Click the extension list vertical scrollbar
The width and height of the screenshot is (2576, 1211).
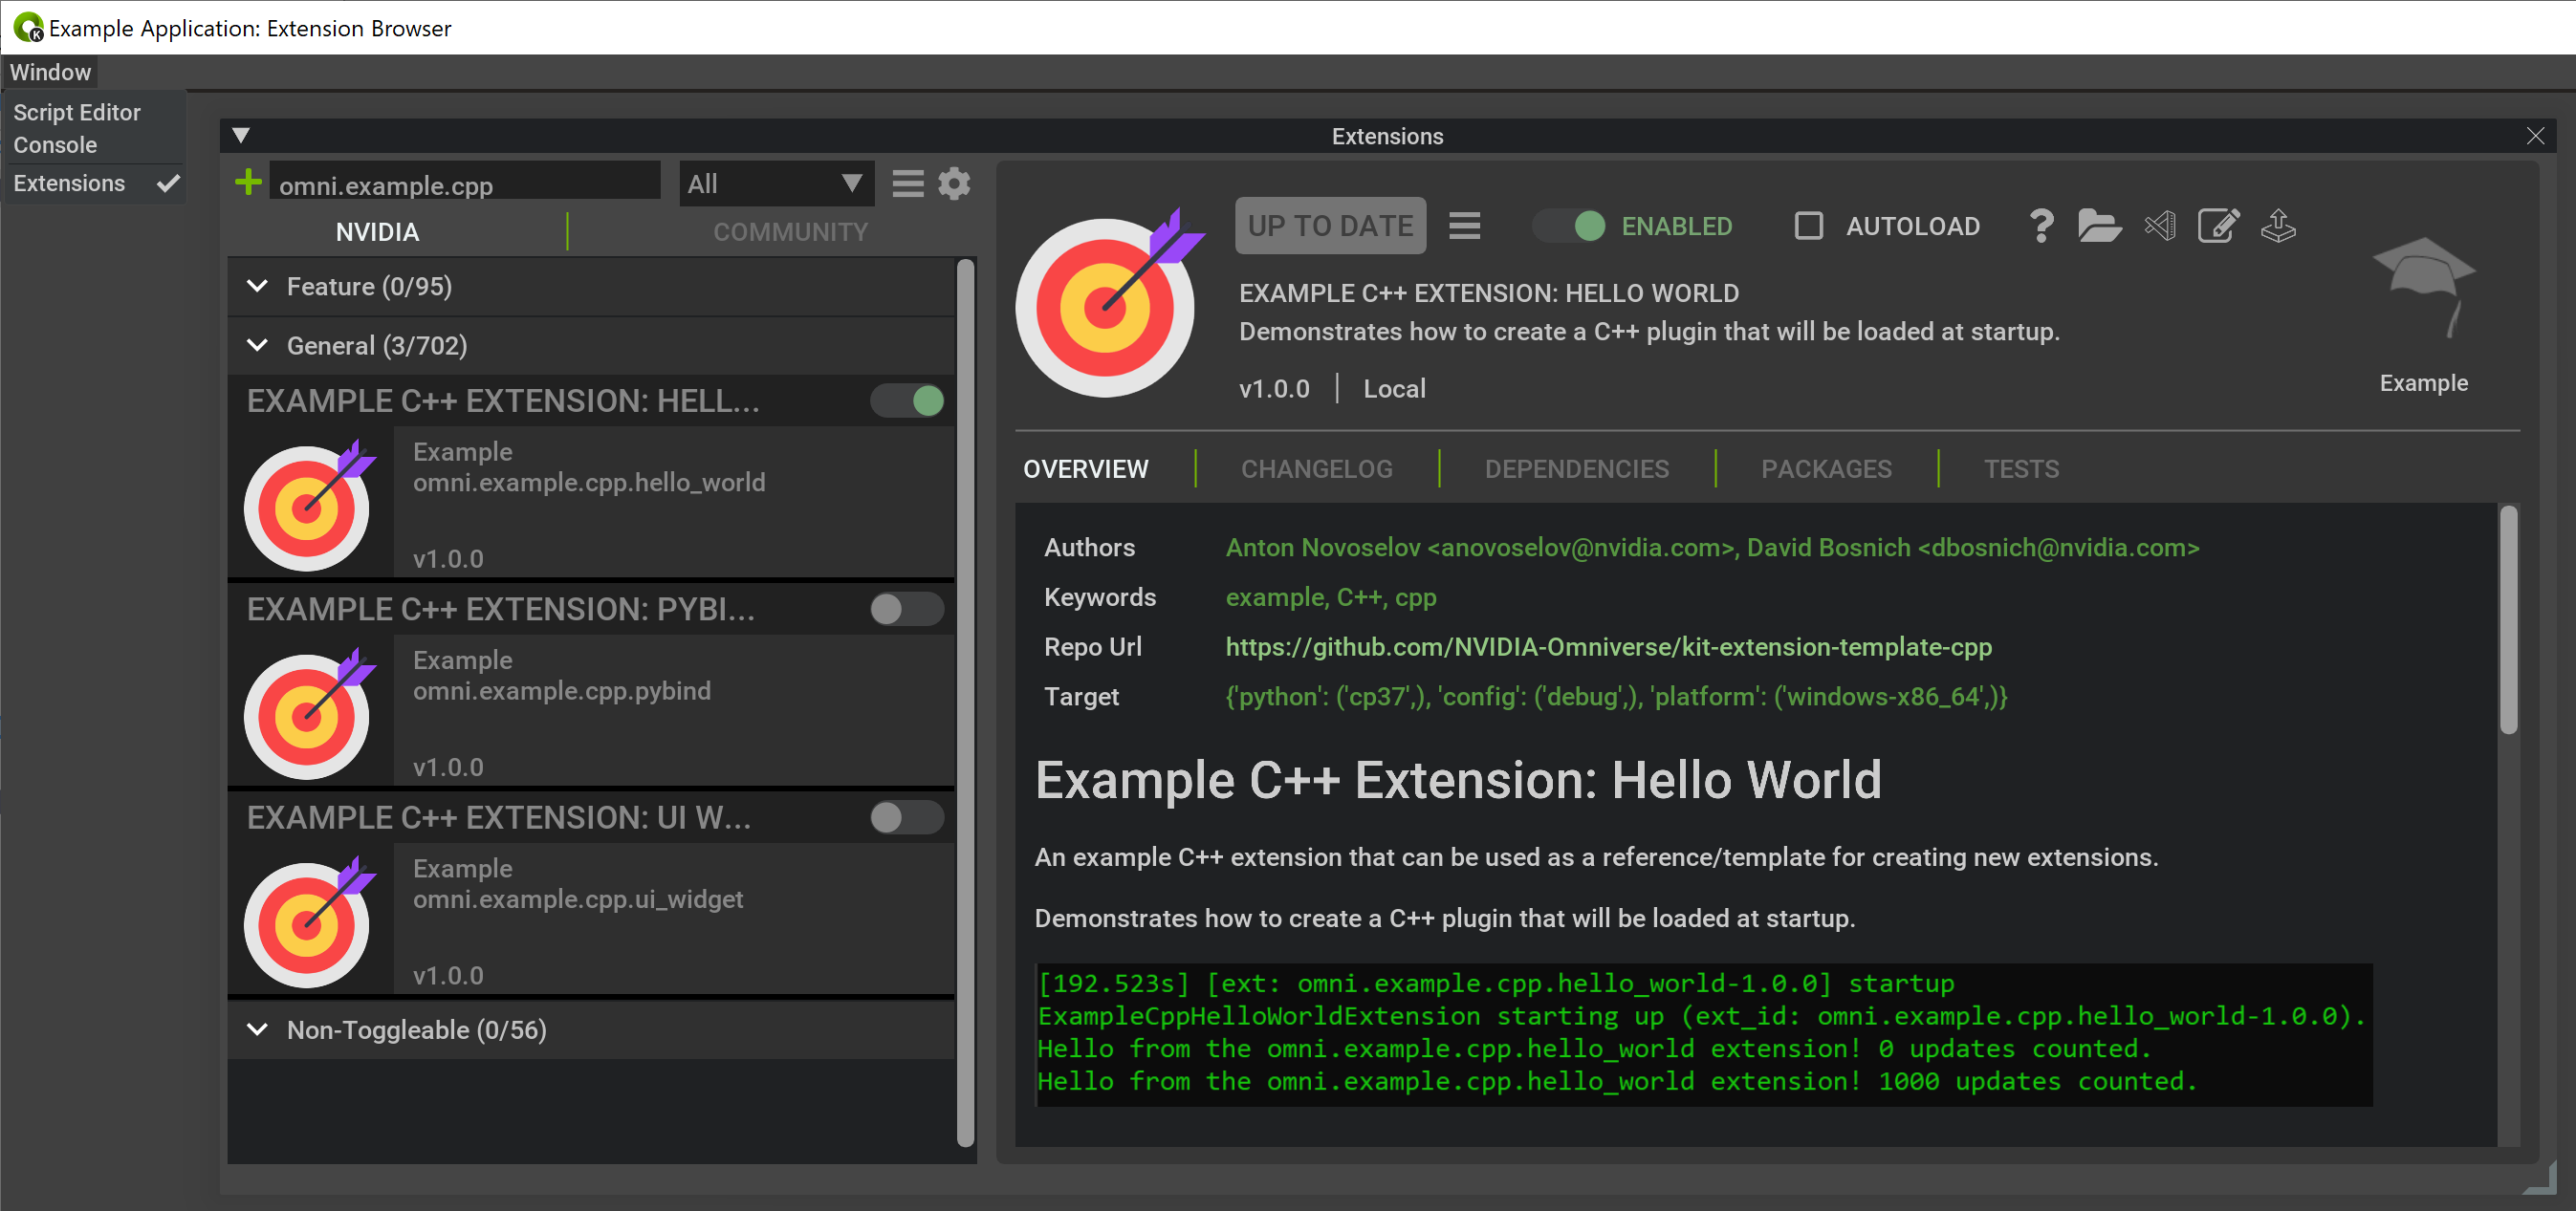pyautogui.click(x=965, y=703)
